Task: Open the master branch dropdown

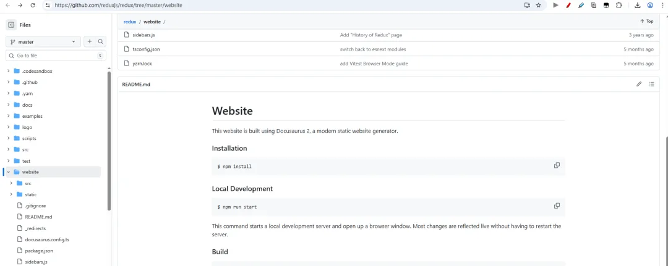Action: tap(43, 41)
